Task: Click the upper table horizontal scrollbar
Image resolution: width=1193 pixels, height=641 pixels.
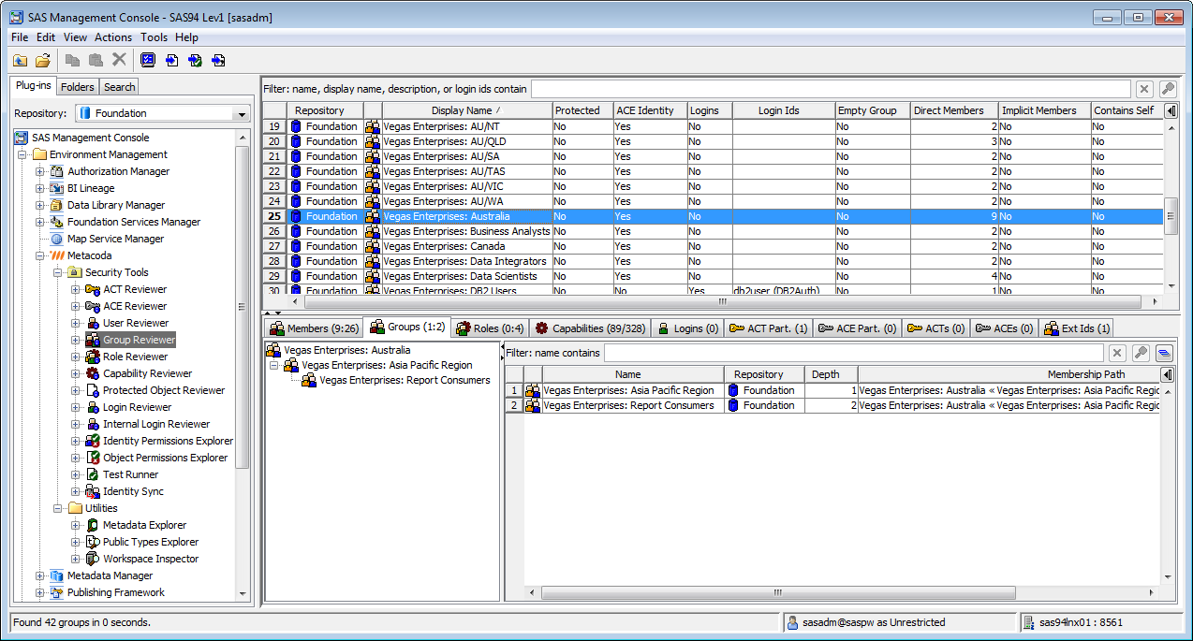Action: tap(722, 302)
